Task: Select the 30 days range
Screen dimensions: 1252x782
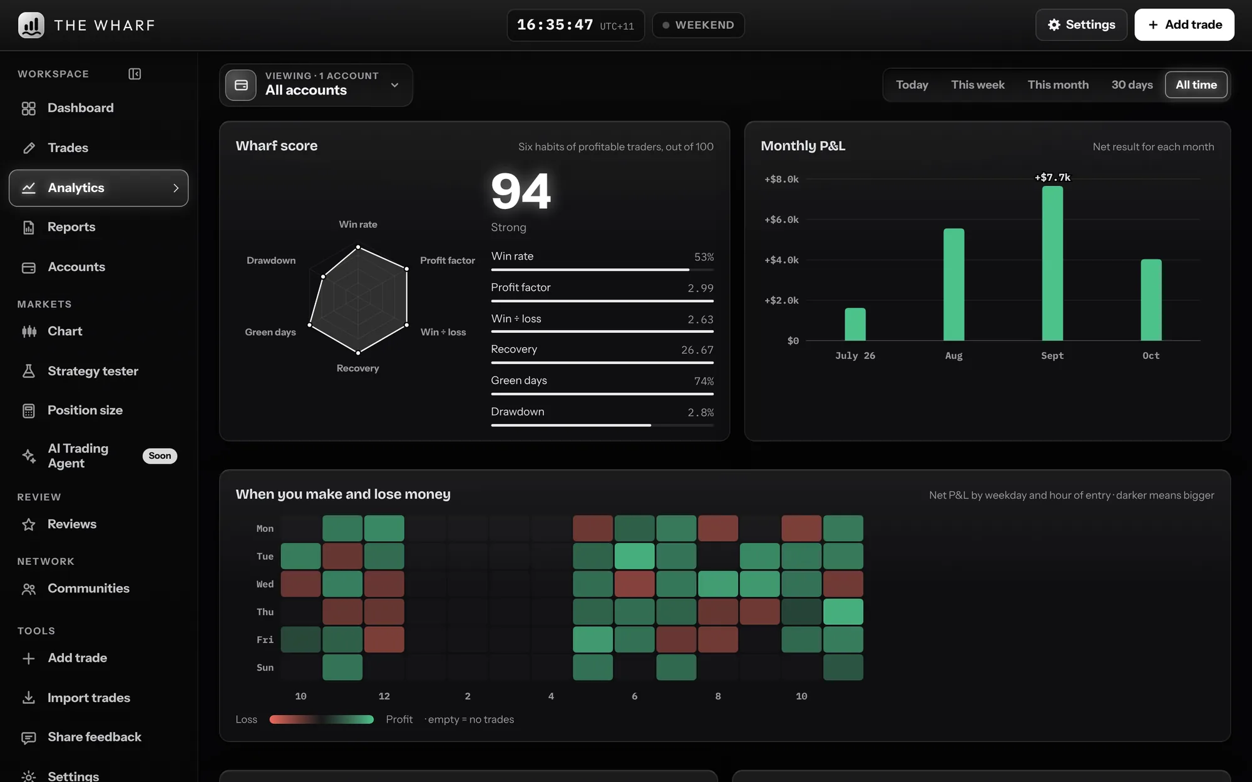Action: (x=1132, y=85)
